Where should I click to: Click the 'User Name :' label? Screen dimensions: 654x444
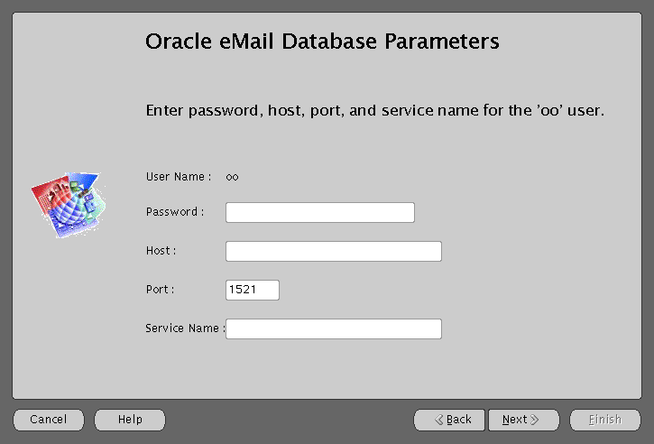[178, 177]
